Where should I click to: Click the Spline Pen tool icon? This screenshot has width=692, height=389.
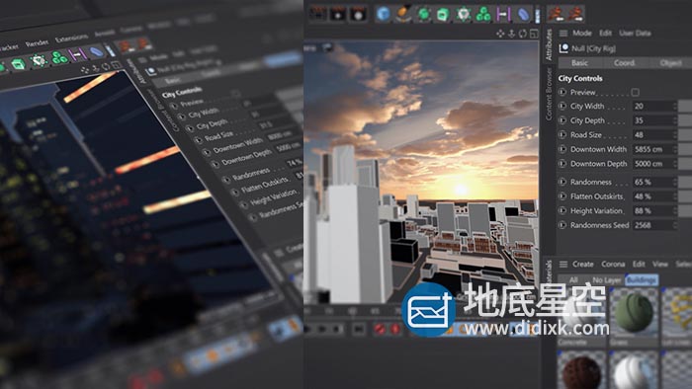[403, 14]
